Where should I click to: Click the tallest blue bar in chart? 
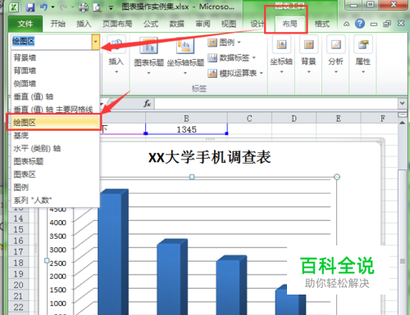point(112,252)
